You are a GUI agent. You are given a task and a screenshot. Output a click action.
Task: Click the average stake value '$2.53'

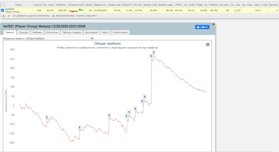point(50,10)
